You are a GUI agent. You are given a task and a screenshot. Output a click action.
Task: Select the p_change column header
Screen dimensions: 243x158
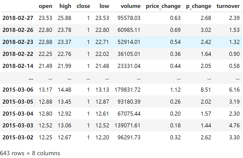(x=198, y=6)
